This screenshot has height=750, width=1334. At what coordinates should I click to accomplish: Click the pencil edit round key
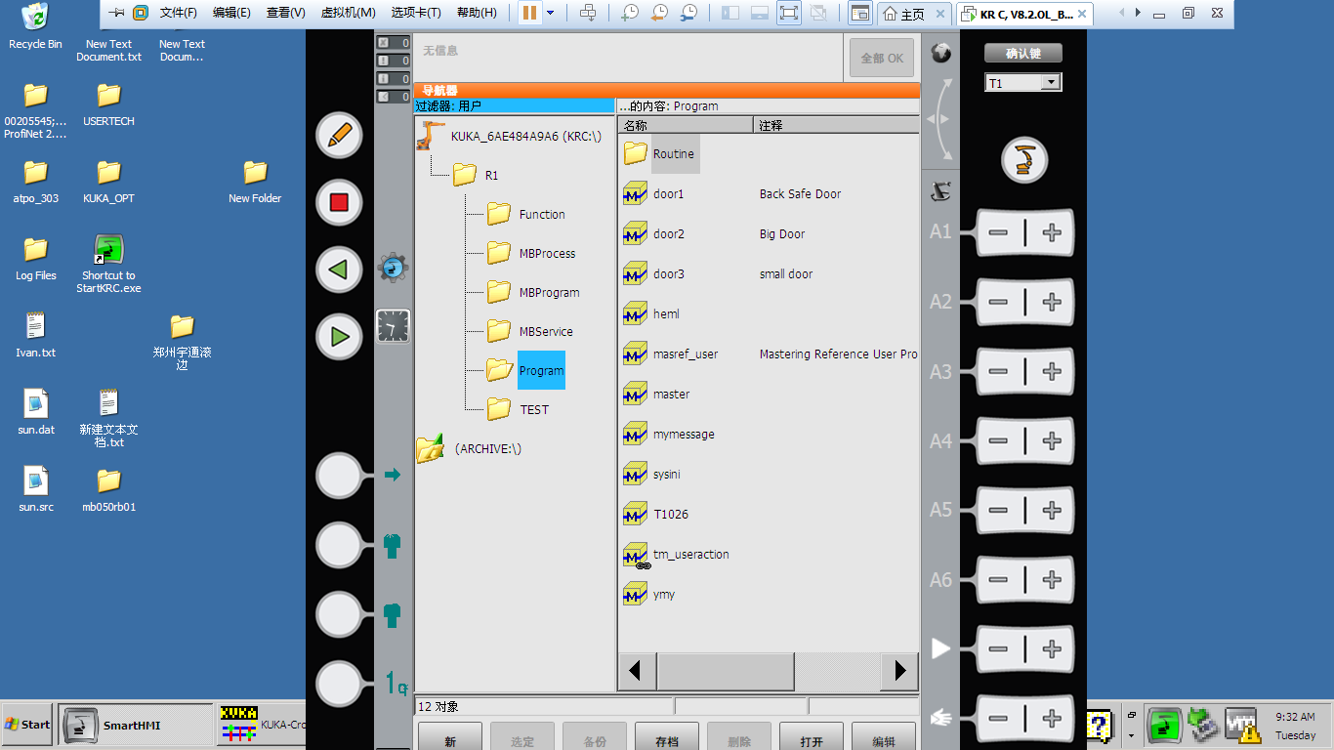click(339, 136)
